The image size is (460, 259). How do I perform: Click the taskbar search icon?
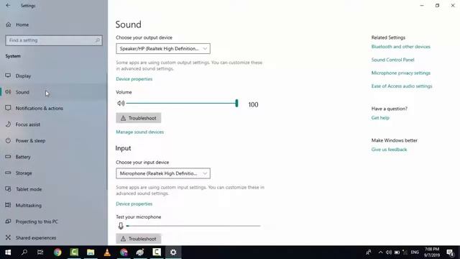(x=24, y=253)
